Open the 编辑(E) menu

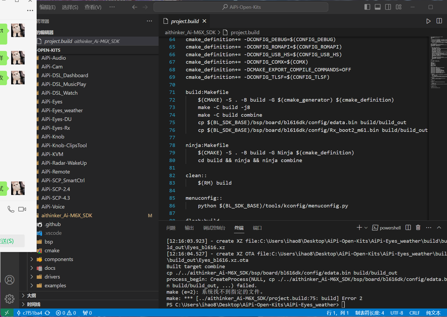pyautogui.click(x=48, y=7)
